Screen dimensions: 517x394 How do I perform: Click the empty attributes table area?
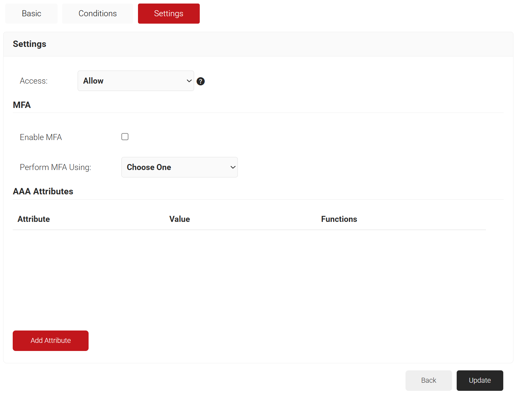tap(249, 275)
